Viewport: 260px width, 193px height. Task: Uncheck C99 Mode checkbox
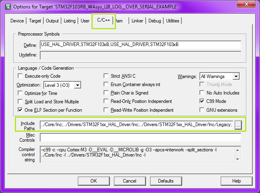(x=202, y=101)
